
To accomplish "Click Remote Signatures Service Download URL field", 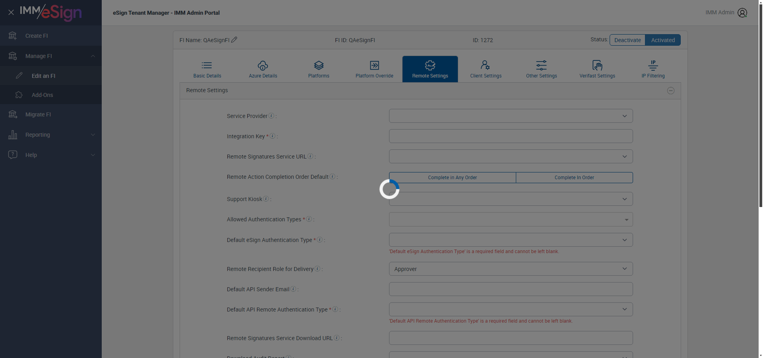I will click(511, 338).
